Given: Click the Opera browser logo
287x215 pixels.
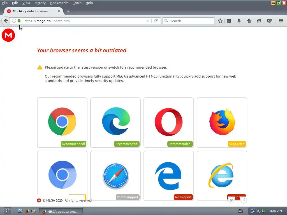Looking at the screenshot, I should [x=168, y=122].
